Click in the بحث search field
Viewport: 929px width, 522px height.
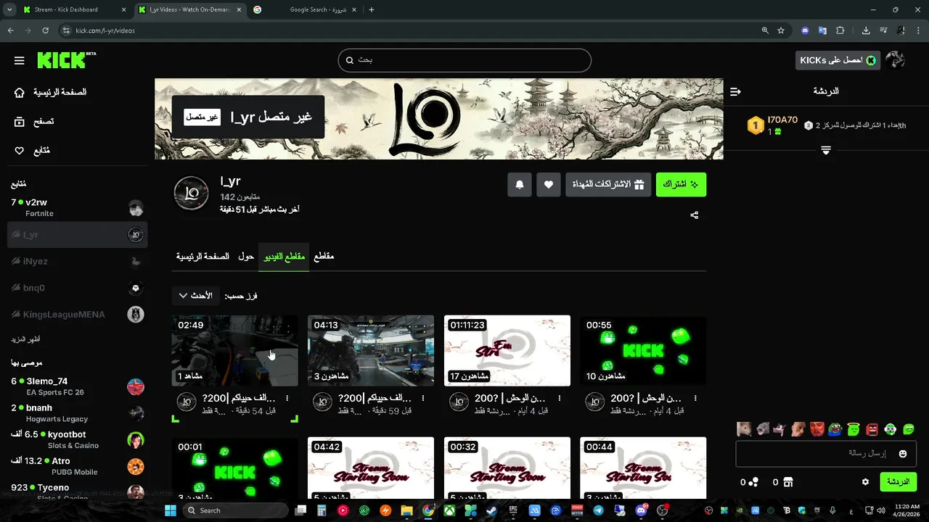464,60
